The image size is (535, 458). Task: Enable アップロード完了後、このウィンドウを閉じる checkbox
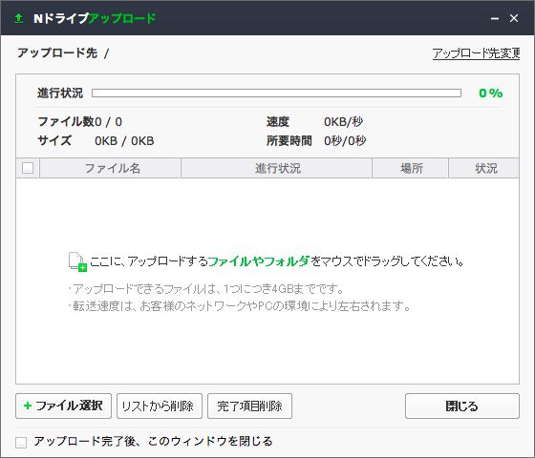(x=21, y=443)
